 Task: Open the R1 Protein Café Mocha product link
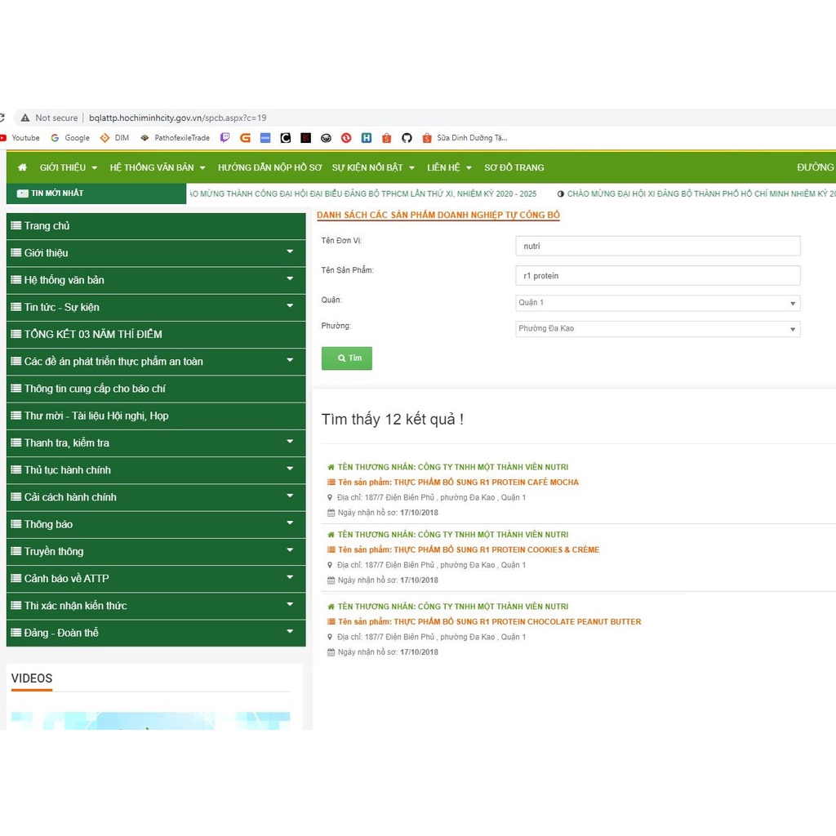[458, 482]
